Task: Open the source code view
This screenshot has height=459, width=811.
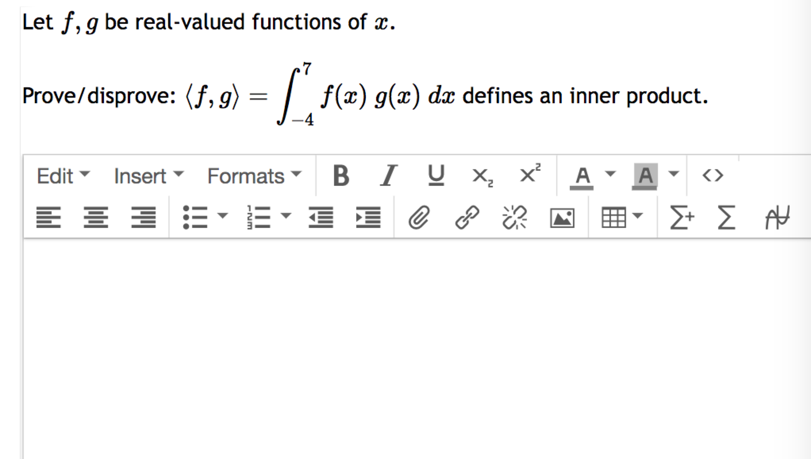Action: click(x=714, y=176)
